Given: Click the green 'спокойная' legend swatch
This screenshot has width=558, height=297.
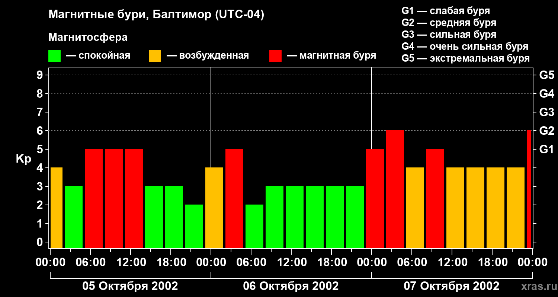Looking at the screenshot, I should click(55, 56).
